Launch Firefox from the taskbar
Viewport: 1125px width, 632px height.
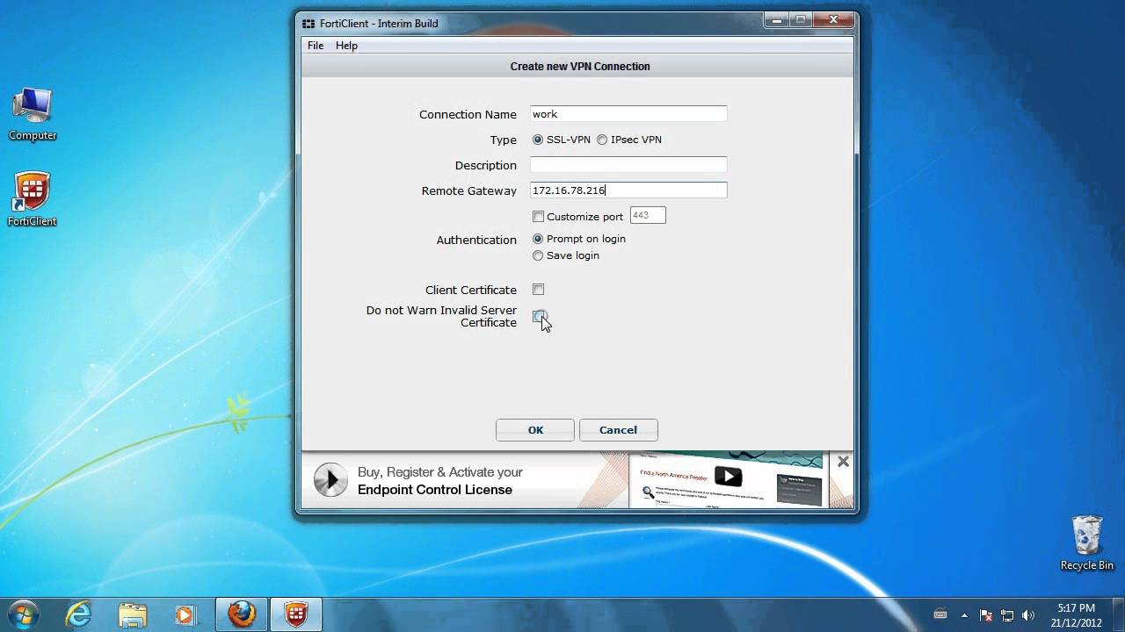click(242, 614)
